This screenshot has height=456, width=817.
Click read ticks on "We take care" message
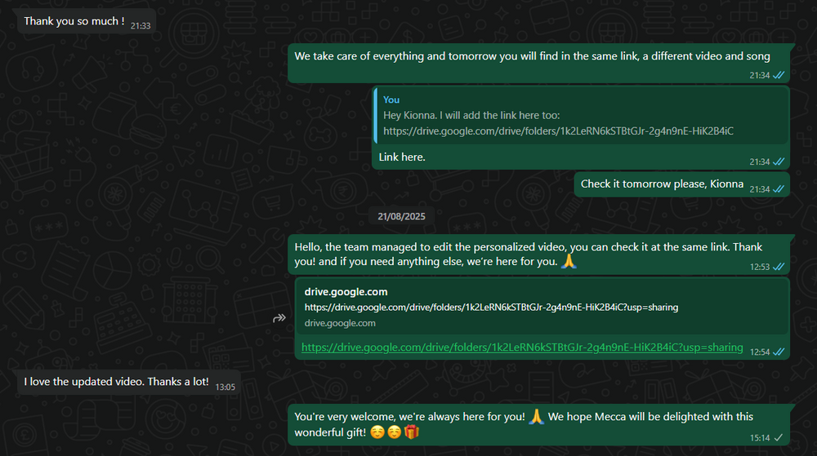[779, 75]
